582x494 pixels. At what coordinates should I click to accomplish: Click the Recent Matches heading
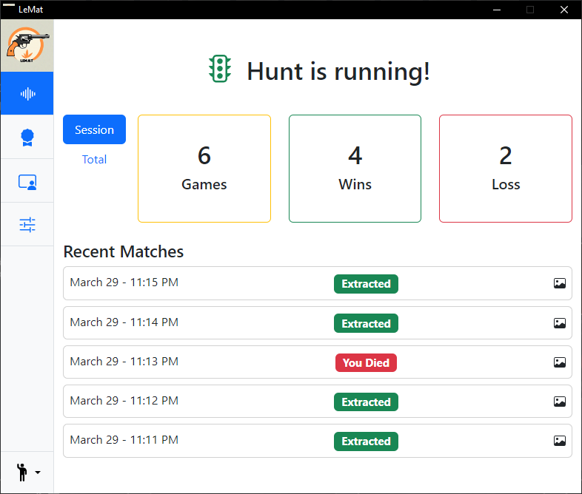click(x=124, y=251)
